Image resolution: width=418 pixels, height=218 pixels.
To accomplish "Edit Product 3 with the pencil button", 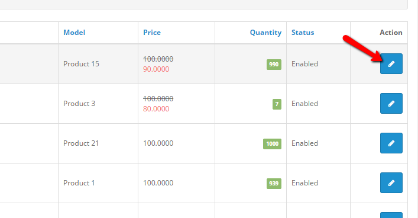I will tap(391, 104).
